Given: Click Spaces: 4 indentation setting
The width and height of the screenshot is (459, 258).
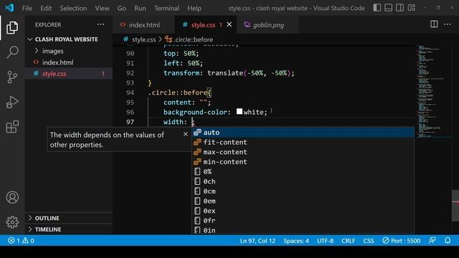Looking at the screenshot, I should (296, 241).
